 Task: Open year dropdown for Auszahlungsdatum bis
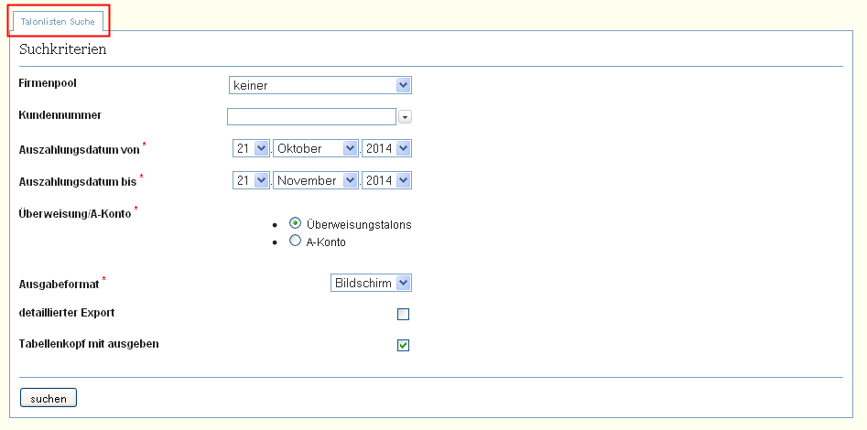point(386,180)
